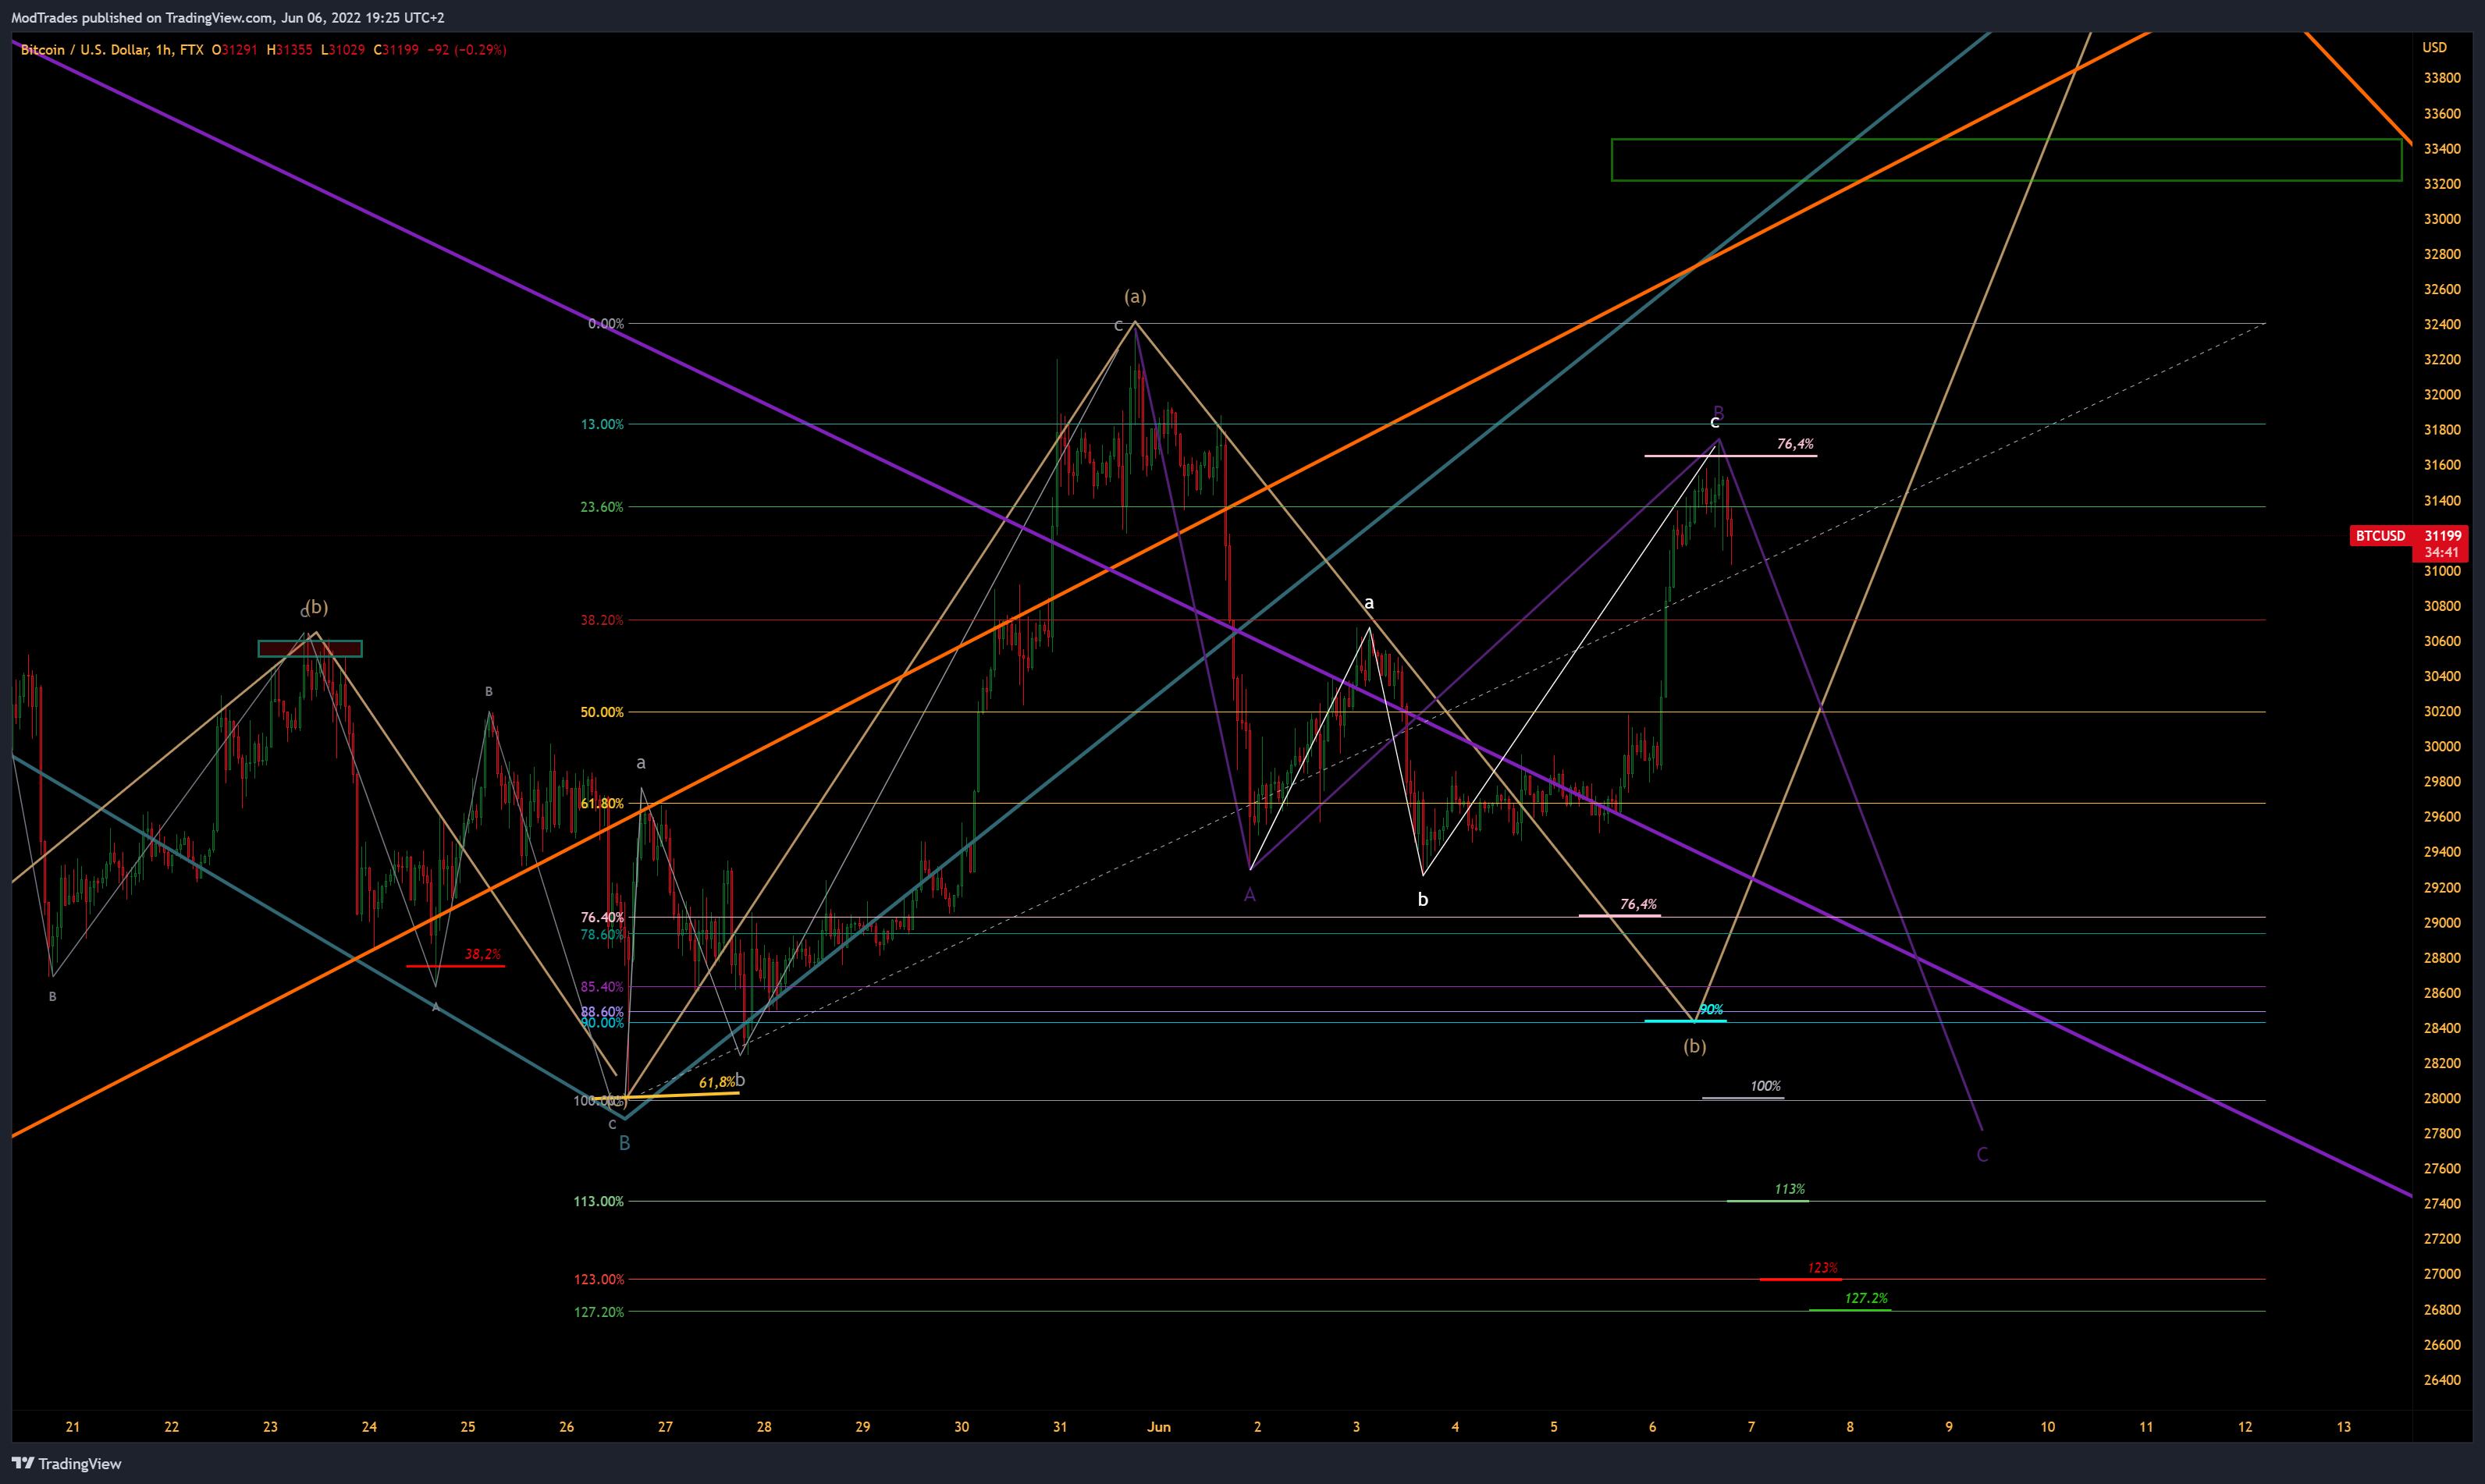Click the 127.20% Fibonacci level label

(598, 1312)
